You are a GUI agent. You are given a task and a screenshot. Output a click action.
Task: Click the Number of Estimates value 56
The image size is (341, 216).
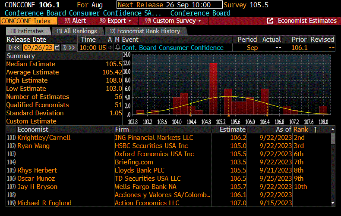[119, 97]
